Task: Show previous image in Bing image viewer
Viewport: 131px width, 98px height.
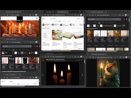Action: (x=43, y=75)
